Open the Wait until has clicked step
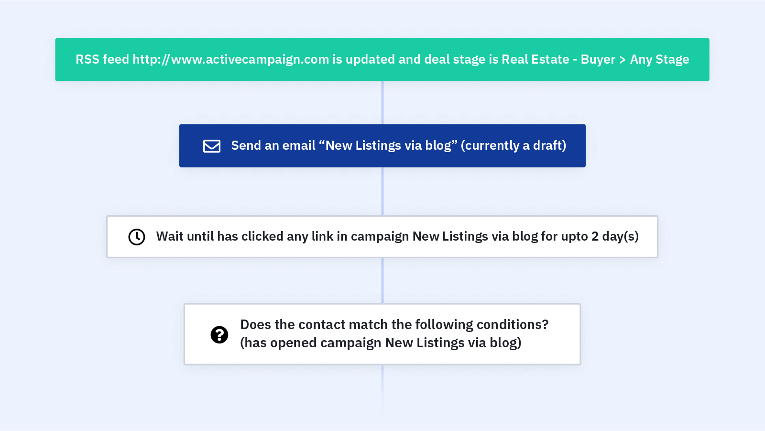 coord(382,237)
